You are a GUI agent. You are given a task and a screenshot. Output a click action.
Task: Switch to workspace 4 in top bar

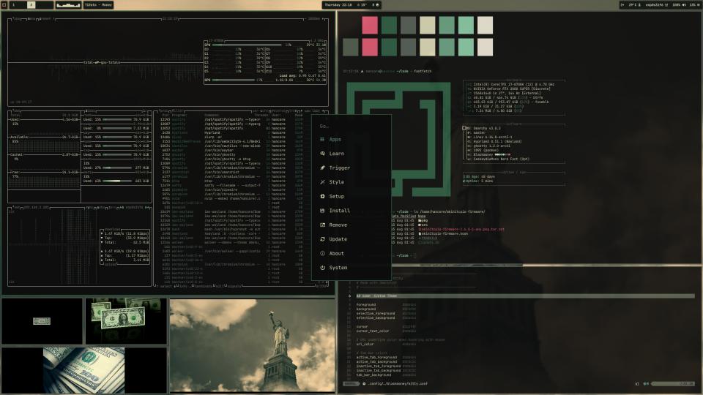coord(31,4)
